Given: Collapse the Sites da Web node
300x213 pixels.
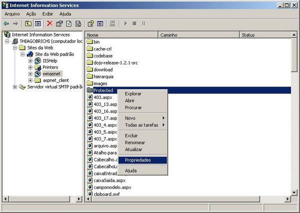Looking at the screenshot, I should point(15,48).
